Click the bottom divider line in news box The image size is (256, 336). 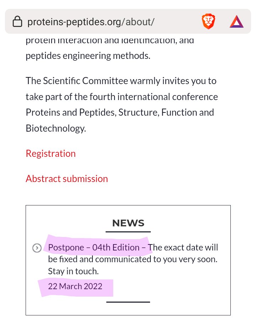click(128, 302)
